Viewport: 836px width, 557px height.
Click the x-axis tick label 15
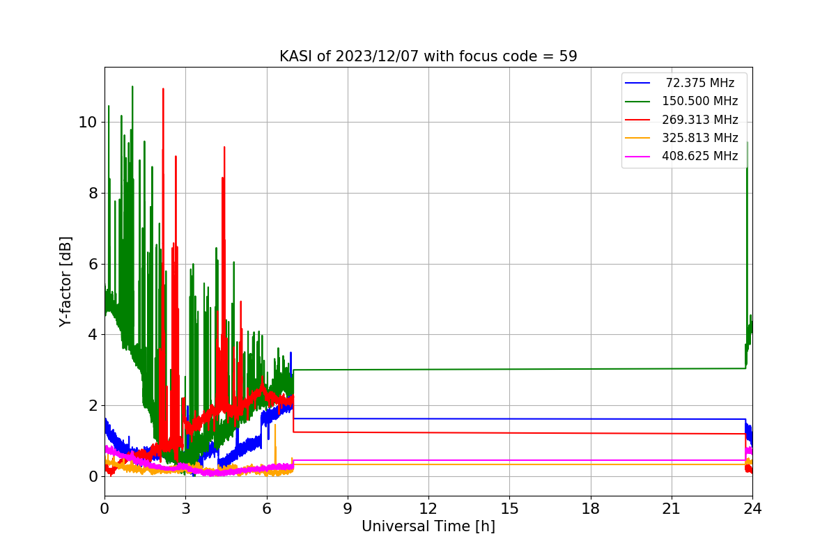pyautogui.click(x=509, y=509)
